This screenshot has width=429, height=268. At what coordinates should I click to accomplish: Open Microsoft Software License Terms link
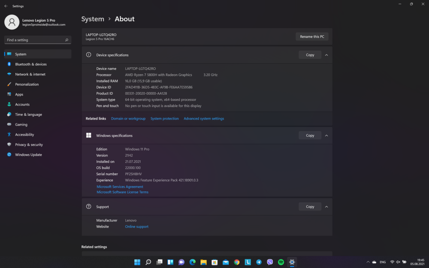pos(122,192)
